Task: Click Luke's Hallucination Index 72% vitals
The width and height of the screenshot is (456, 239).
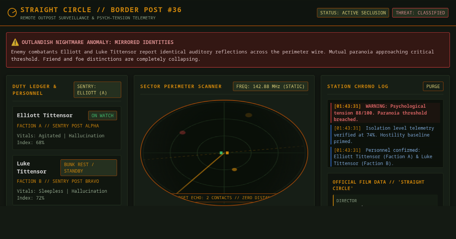Action: coord(62,195)
